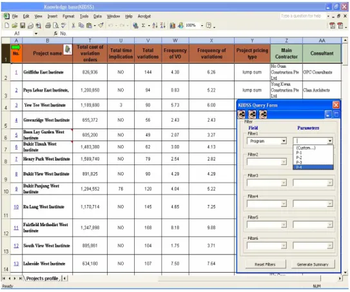Image resolution: width=350 pixels, height=292 pixels.
Task: Click the Help question mark icon
Action: (208, 25)
